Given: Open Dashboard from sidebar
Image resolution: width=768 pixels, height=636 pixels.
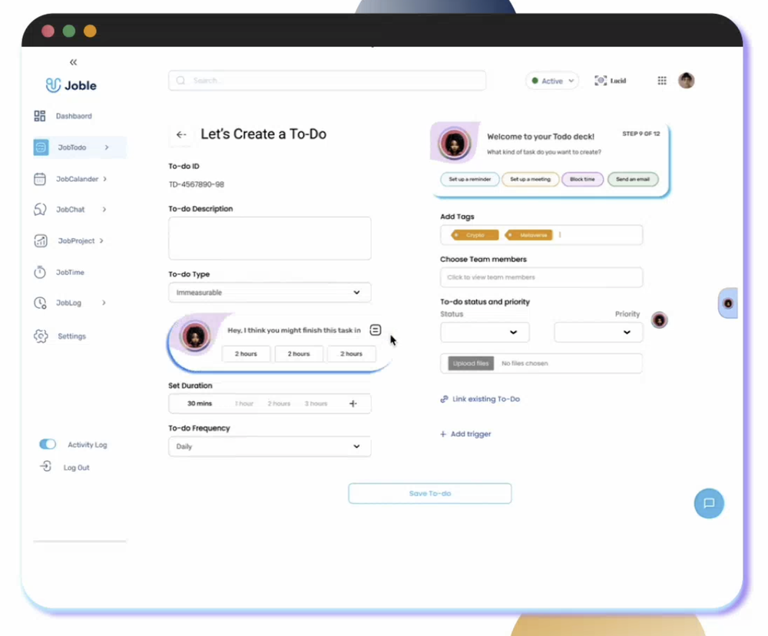Looking at the screenshot, I should [74, 116].
